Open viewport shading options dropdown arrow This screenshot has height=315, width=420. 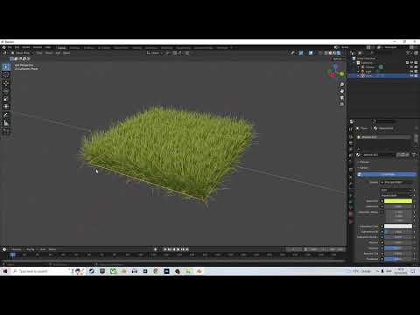click(x=343, y=53)
